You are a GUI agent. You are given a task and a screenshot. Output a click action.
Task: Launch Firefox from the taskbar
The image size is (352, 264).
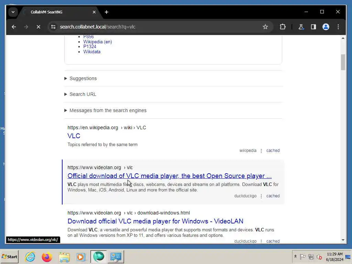click(47, 257)
